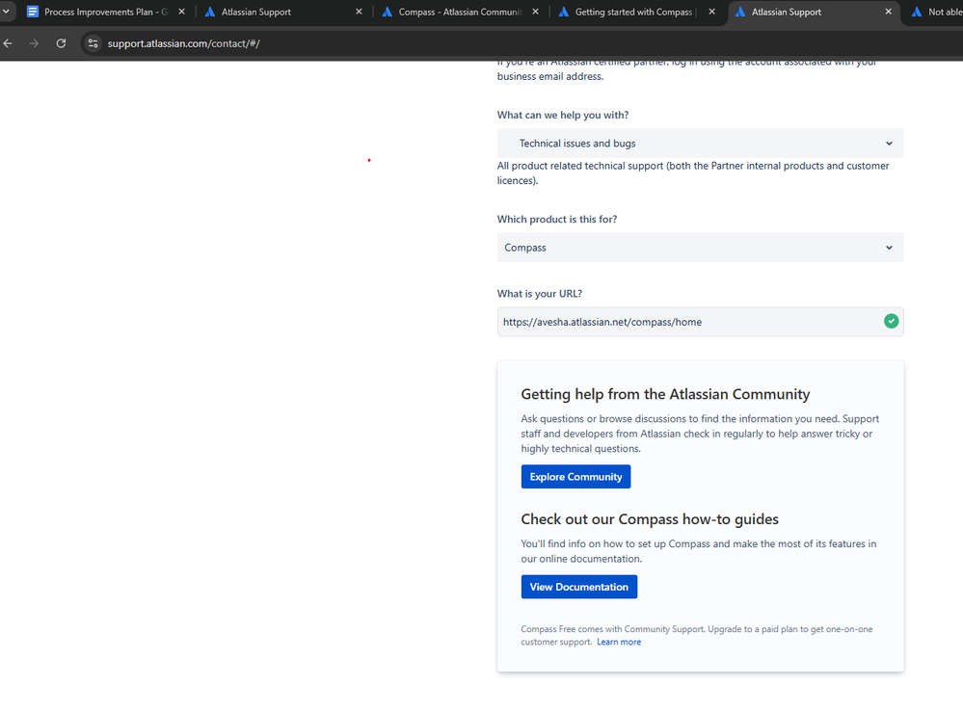963x712 pixels.
Task: Open site permissions icon in address bar
Action: pyautogui.click(x=93, y=42)
